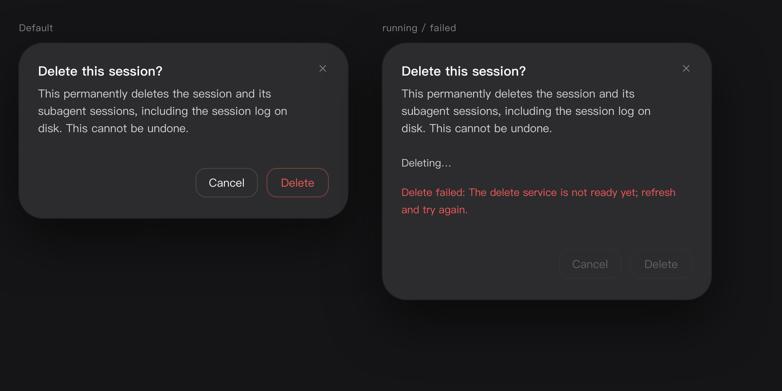Click "This cannot be undone." in Default dialog
The width and height of the screenshot is (782, 391).
(x=127, y=128)
